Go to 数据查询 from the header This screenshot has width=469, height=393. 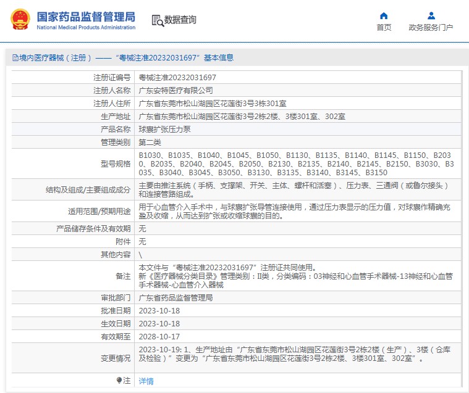[180, 20]
